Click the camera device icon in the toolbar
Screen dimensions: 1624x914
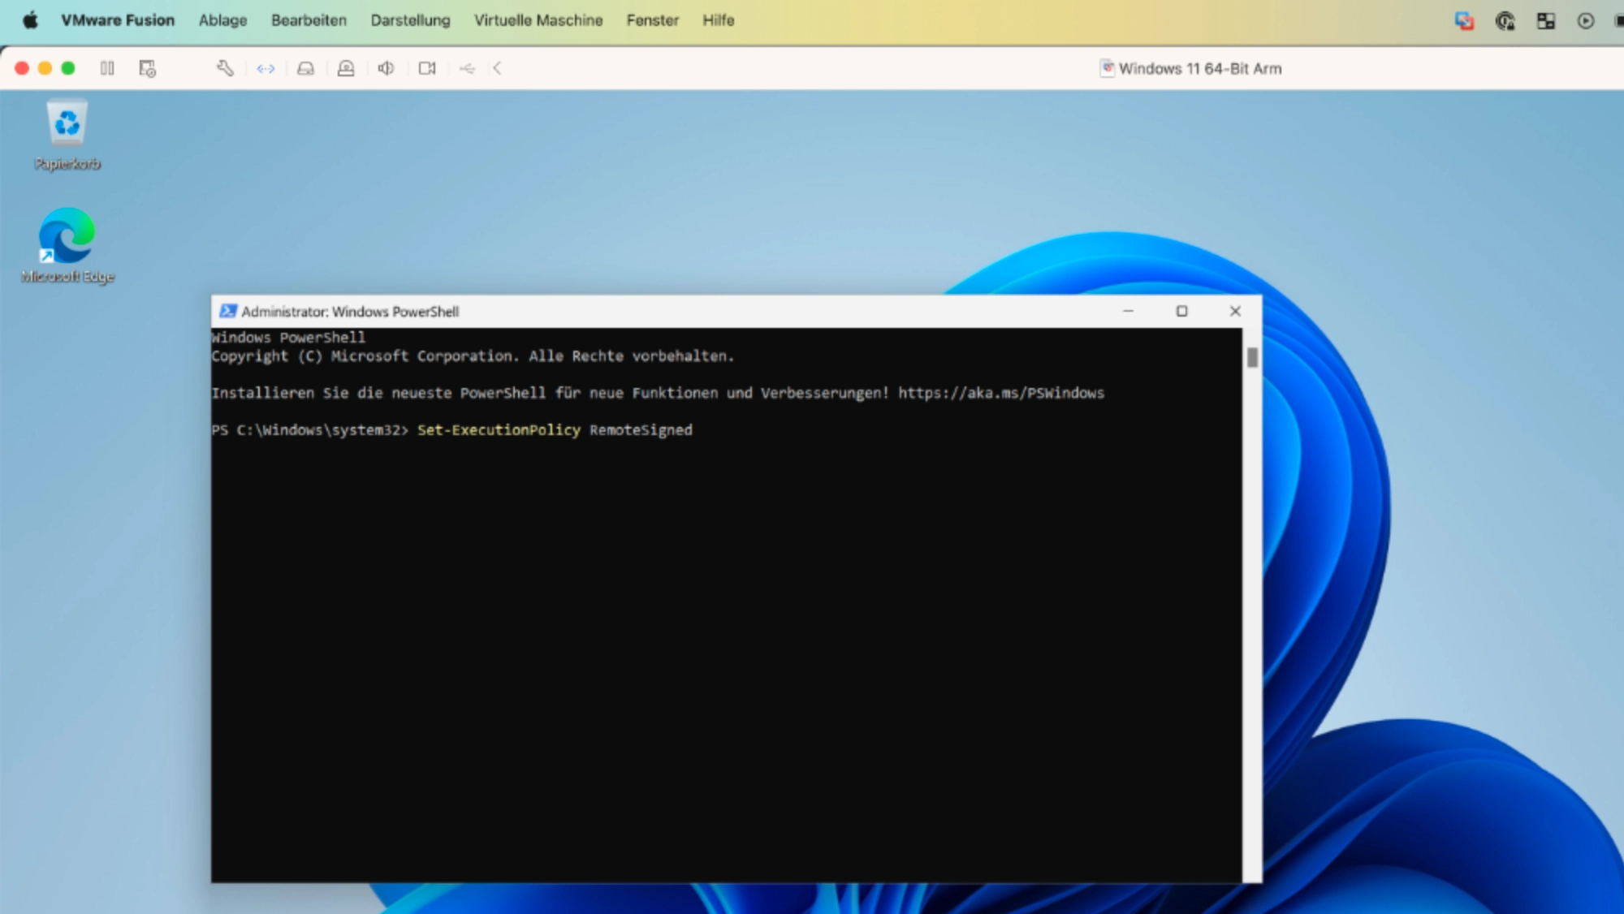pyautogui.click(x=427, y=68)
